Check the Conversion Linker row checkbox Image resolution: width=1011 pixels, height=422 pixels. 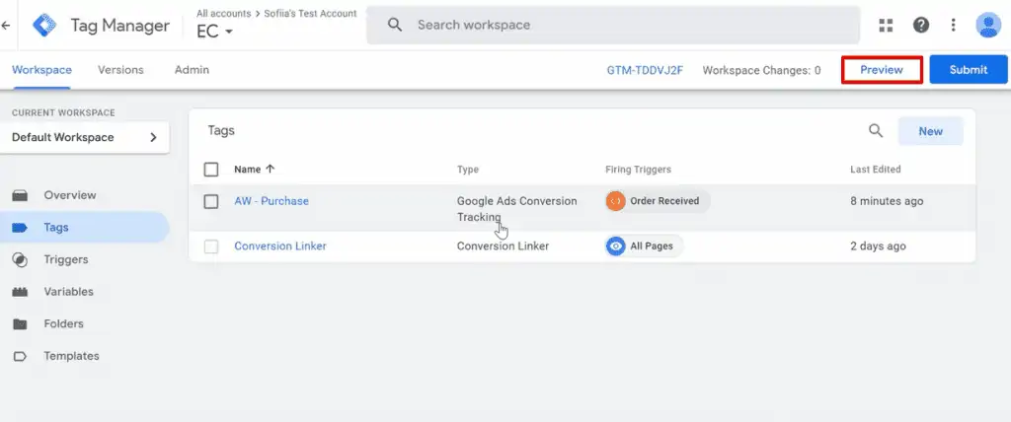click(x=211, y=246)
